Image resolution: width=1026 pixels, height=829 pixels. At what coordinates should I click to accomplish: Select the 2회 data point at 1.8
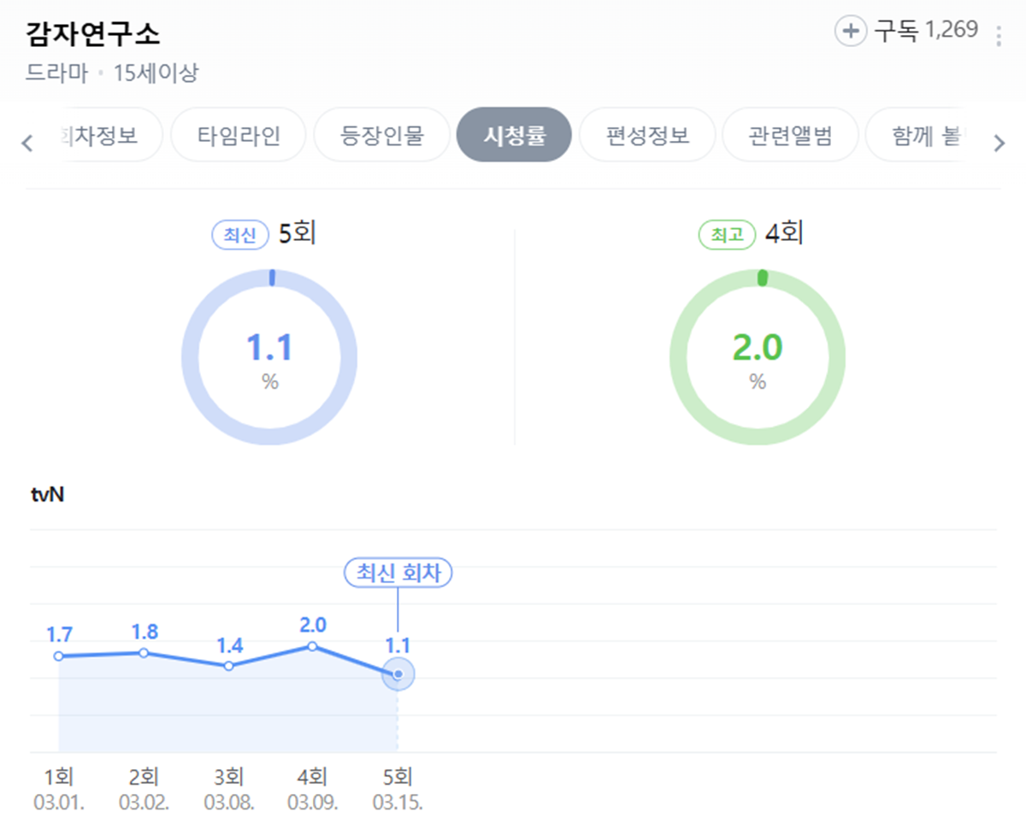[144, 653]
